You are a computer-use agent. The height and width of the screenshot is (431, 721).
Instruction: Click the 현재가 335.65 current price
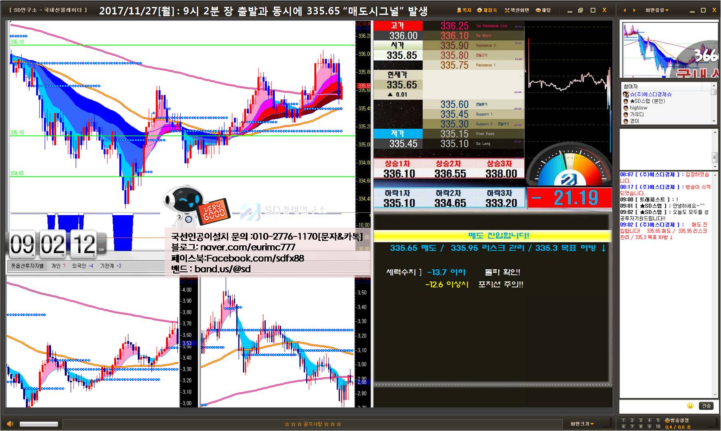pyautogui.click(x=402, y=85)
